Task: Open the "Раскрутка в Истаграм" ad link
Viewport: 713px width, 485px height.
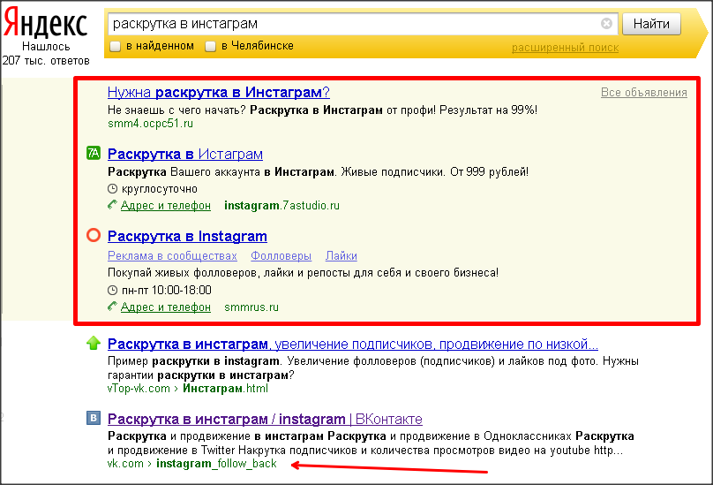Action: pos(184,154)
